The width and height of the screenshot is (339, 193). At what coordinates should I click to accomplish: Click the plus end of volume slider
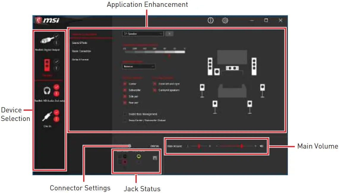(255, 146)
